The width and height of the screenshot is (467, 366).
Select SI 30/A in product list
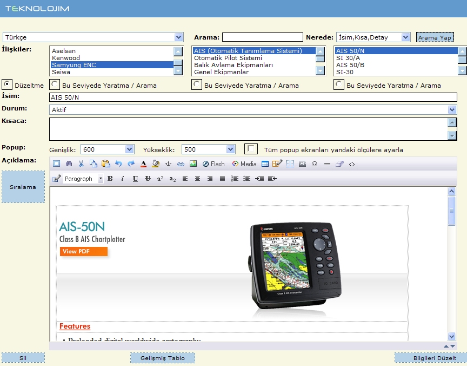click(396, 58)
